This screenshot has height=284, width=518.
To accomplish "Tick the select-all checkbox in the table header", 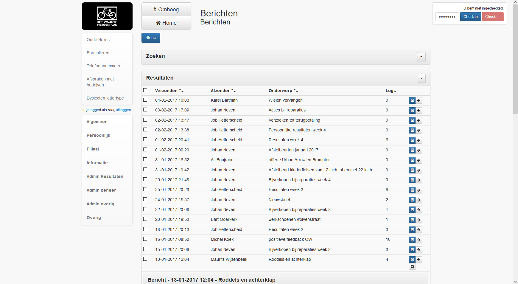I will (145, 90).
